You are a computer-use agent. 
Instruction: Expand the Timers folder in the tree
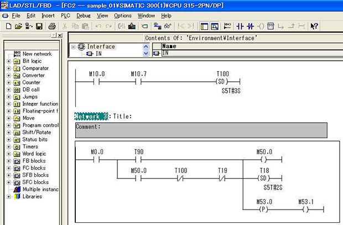tap(8, 147)
